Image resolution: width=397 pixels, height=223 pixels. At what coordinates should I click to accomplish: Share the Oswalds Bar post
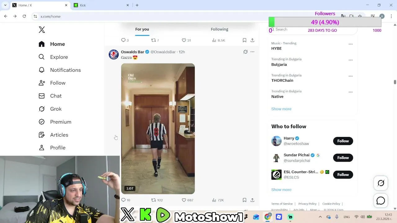252,200
